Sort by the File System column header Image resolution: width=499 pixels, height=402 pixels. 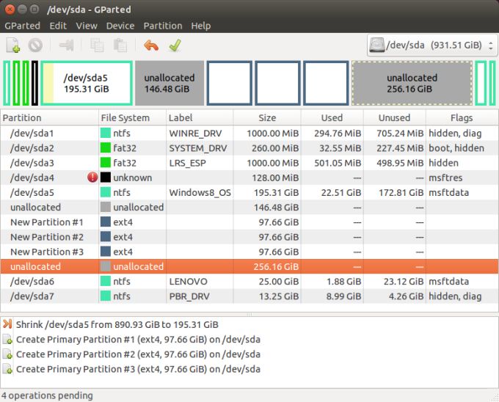(x=125, y=117)
